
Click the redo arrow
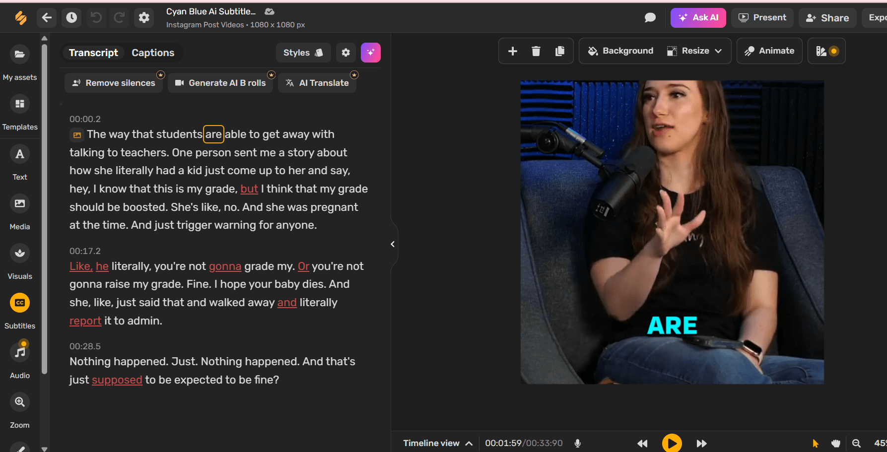119,18
